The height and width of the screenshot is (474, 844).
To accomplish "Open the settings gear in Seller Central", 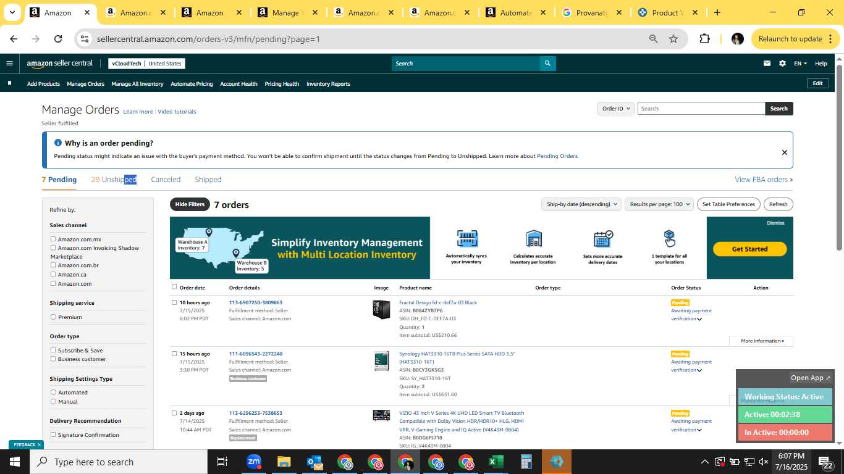I will 783,64.
